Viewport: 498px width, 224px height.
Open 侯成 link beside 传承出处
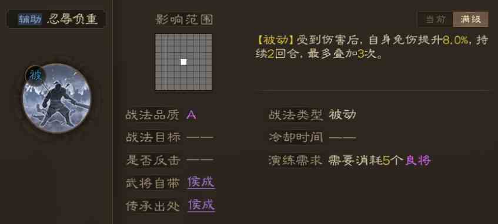[x=201, y=205]
